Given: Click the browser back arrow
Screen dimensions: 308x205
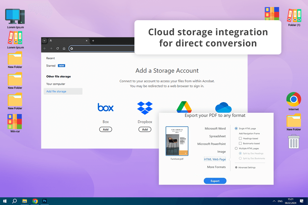Looking at the screenshot, I should click(45, 48).
